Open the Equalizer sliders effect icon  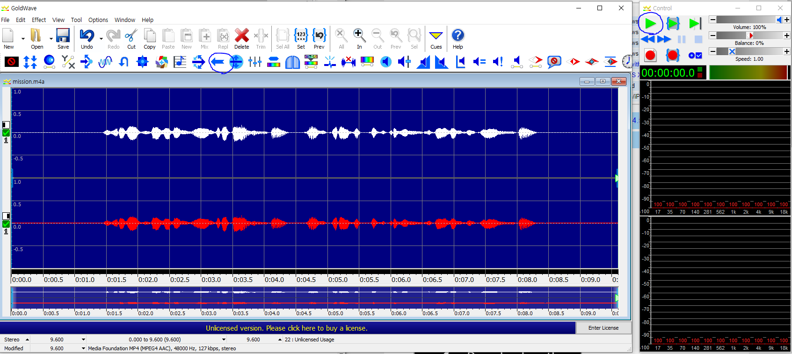(x=255, y=62)
